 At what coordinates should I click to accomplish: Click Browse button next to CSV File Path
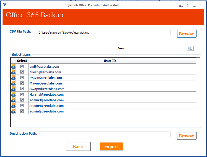click(x=187, y=34)
